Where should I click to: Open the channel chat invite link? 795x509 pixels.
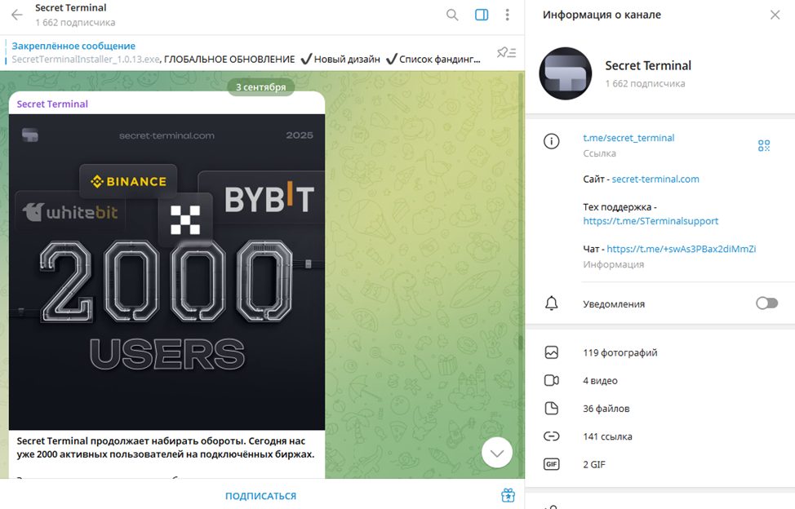click(681, 249)
